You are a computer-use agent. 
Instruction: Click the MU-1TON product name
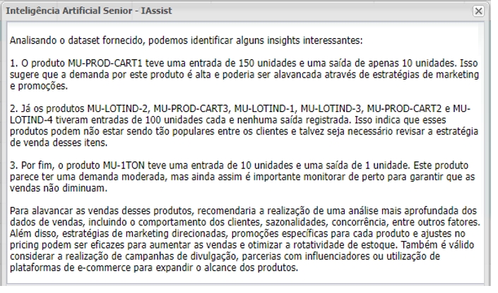126,165
